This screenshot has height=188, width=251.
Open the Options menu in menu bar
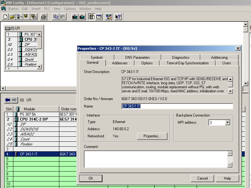70,9
